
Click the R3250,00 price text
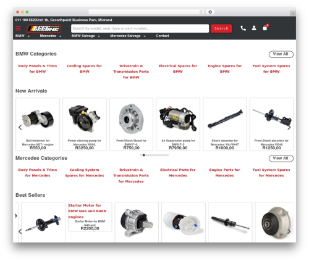(85, 148)
